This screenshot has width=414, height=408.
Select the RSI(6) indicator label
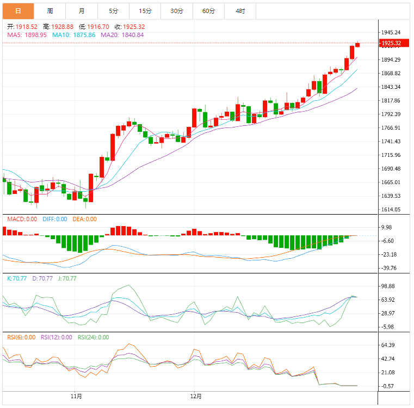tap(22, 337)
